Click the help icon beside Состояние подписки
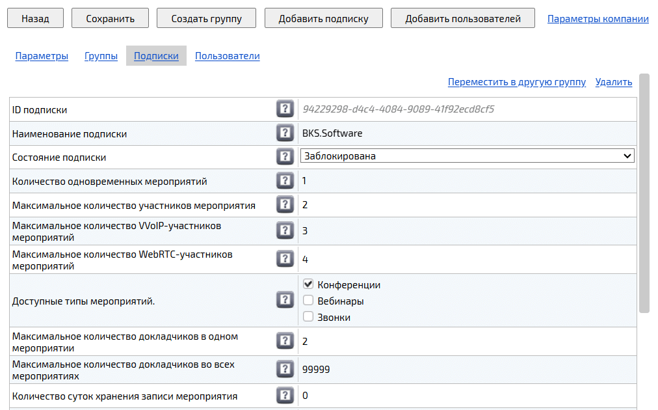This screenshot has width=658, height=410. click(285, 156)
